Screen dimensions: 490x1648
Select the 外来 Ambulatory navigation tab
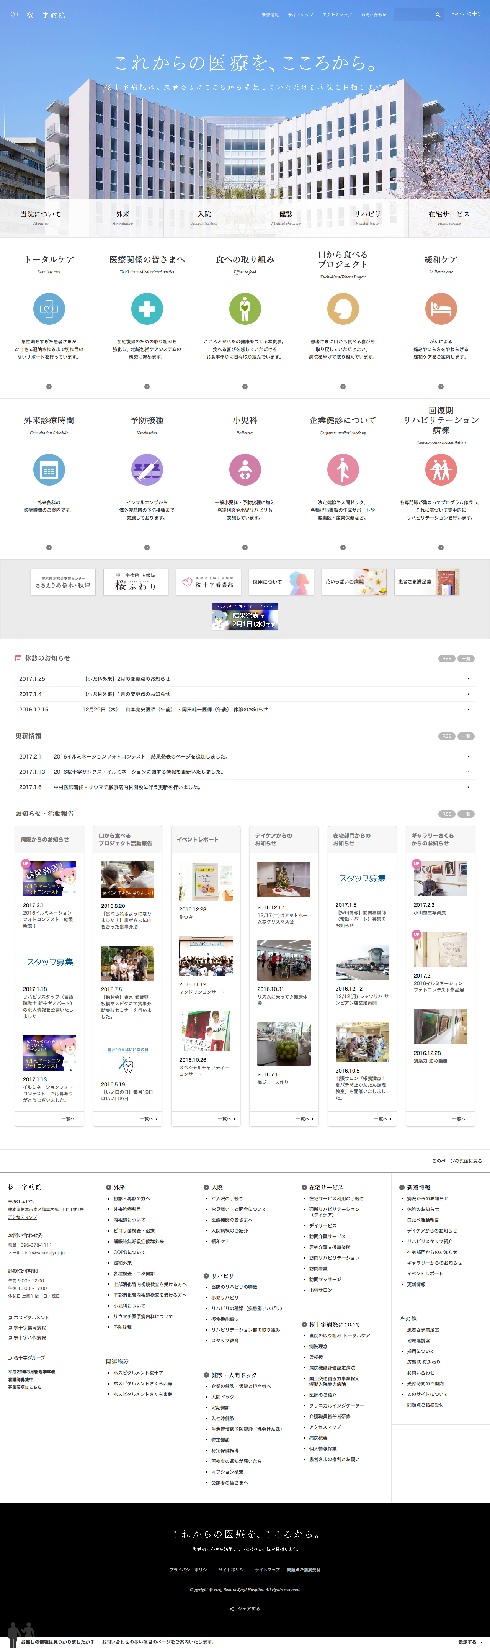click(123, 217)
